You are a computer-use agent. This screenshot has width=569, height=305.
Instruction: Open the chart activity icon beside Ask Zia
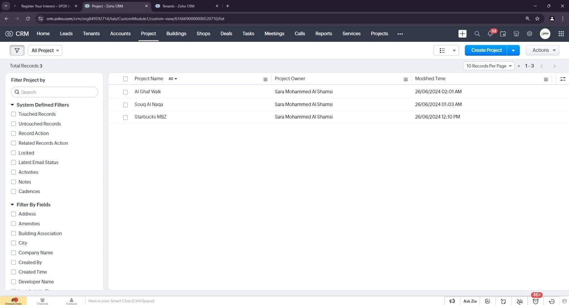(488, 301)
